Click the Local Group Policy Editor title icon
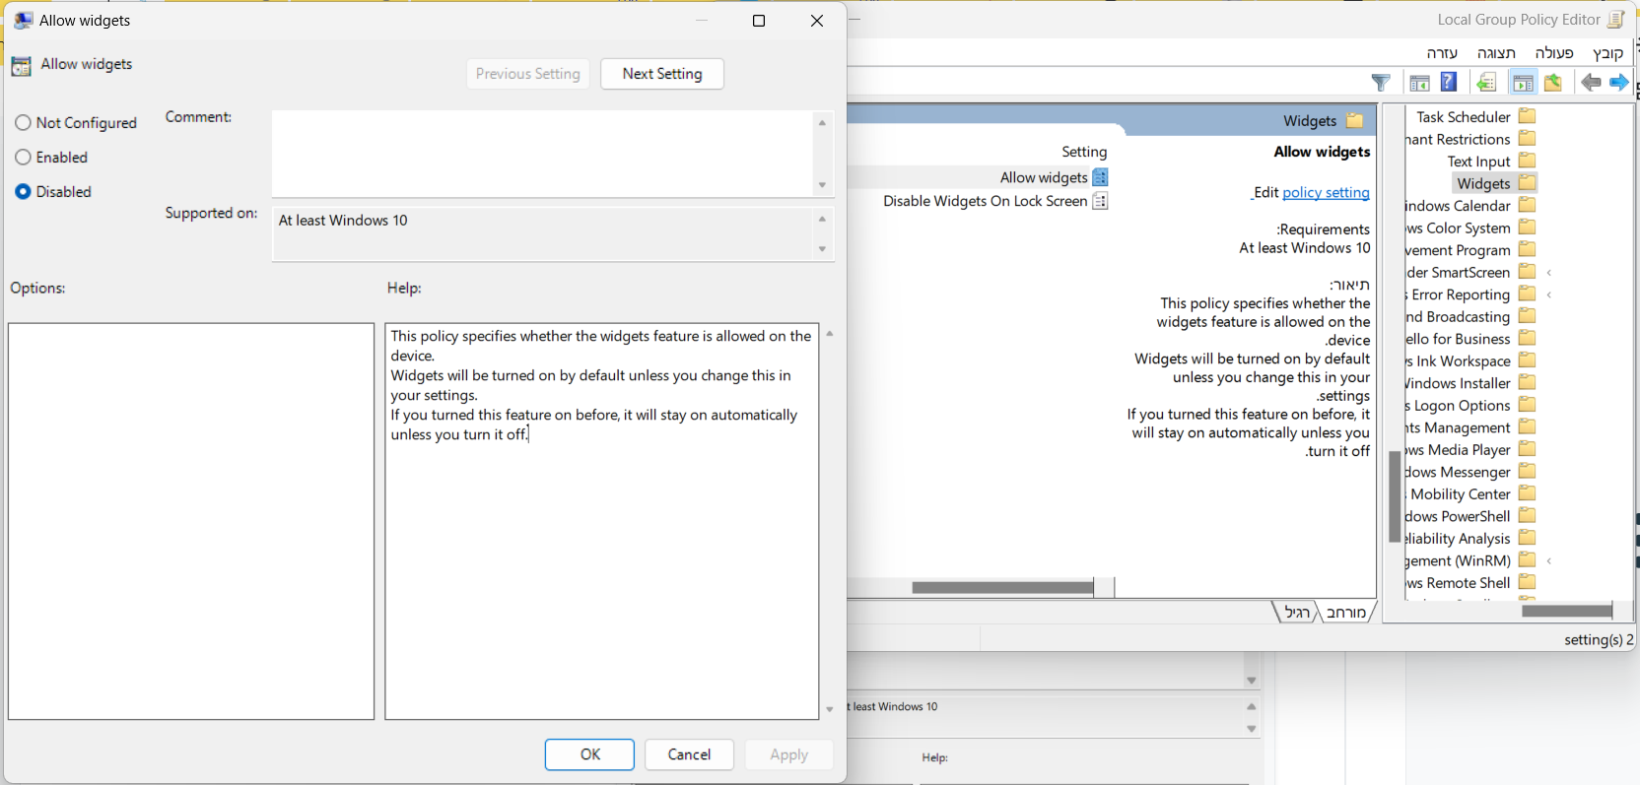This screenshot has height=785, width=1640. 1615,20
